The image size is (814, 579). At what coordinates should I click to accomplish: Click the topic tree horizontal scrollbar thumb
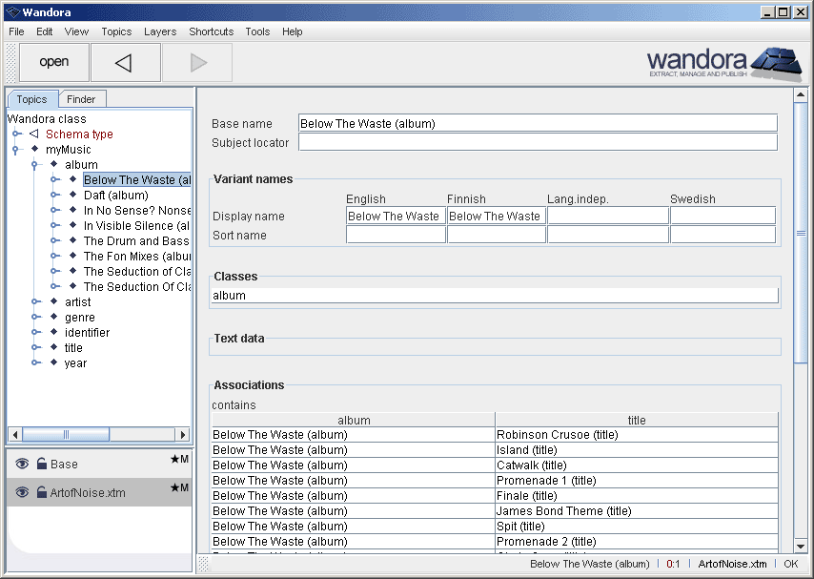click(65, 434)
